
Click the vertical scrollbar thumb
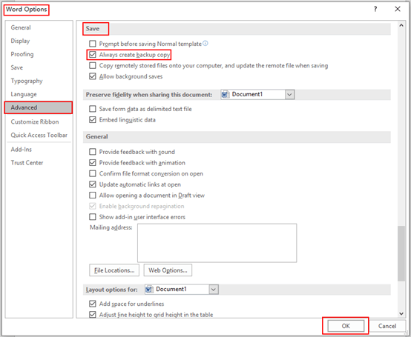pyautogui.click(x=401, y=253)
